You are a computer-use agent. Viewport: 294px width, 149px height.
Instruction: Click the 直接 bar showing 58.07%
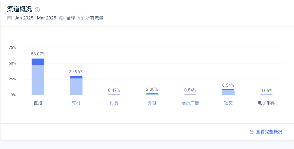pyautogui.click(x=38, y=78)
